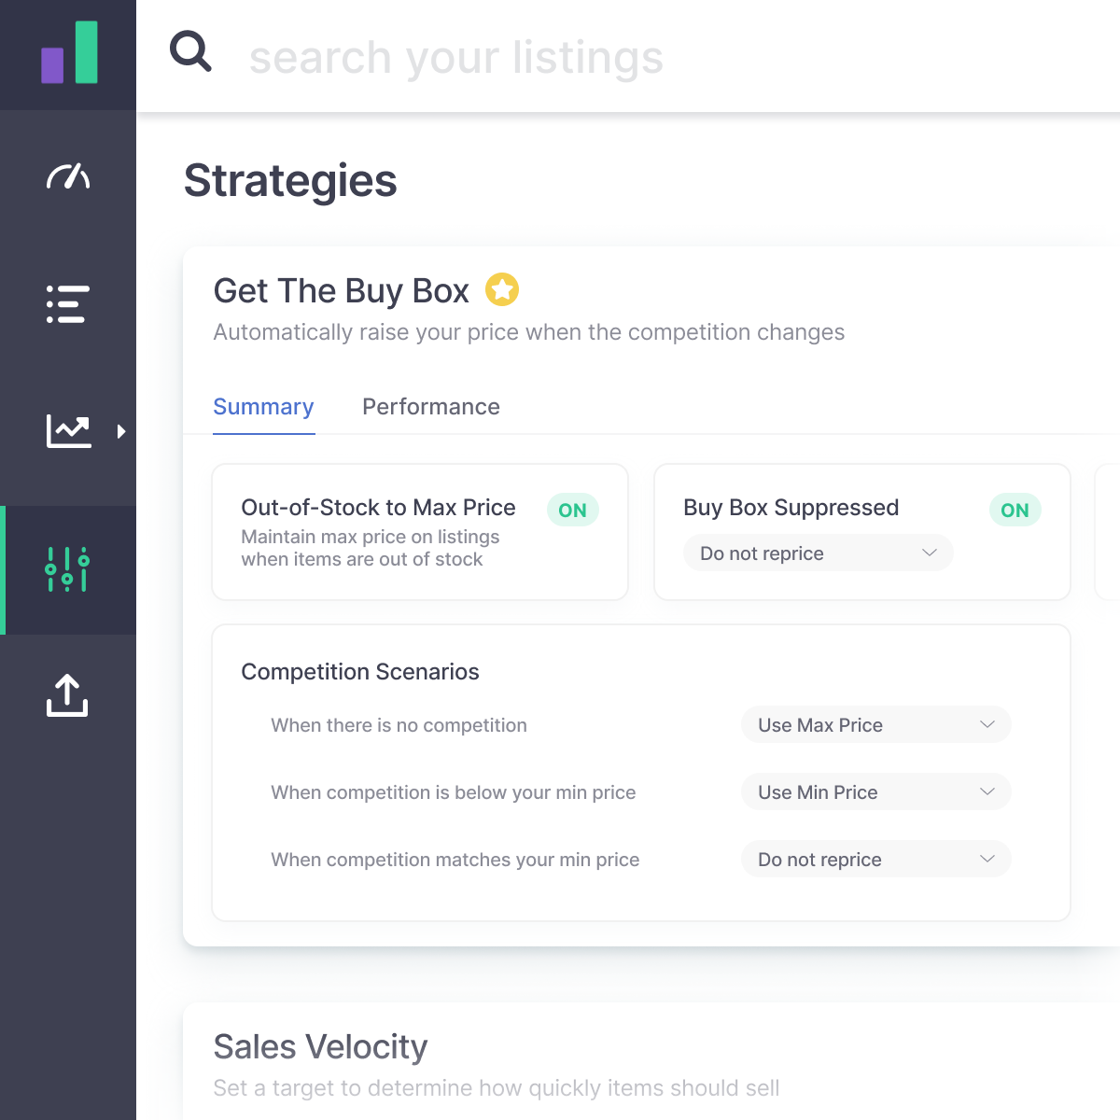Open dropdown for competition matches min price
The height and width of the screenshot is (1120, 1120).
pyautogui.click(x=875, y=860)
